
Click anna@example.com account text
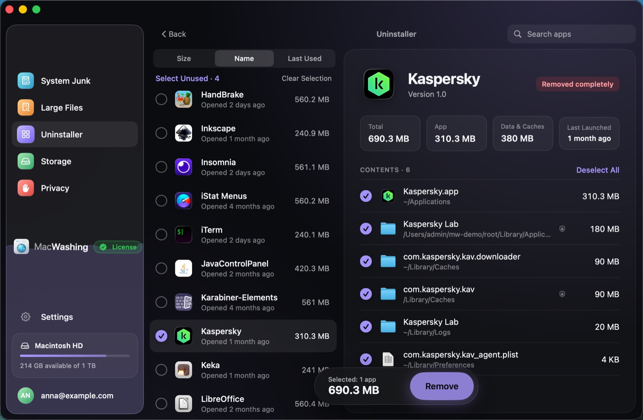point(77,396)
